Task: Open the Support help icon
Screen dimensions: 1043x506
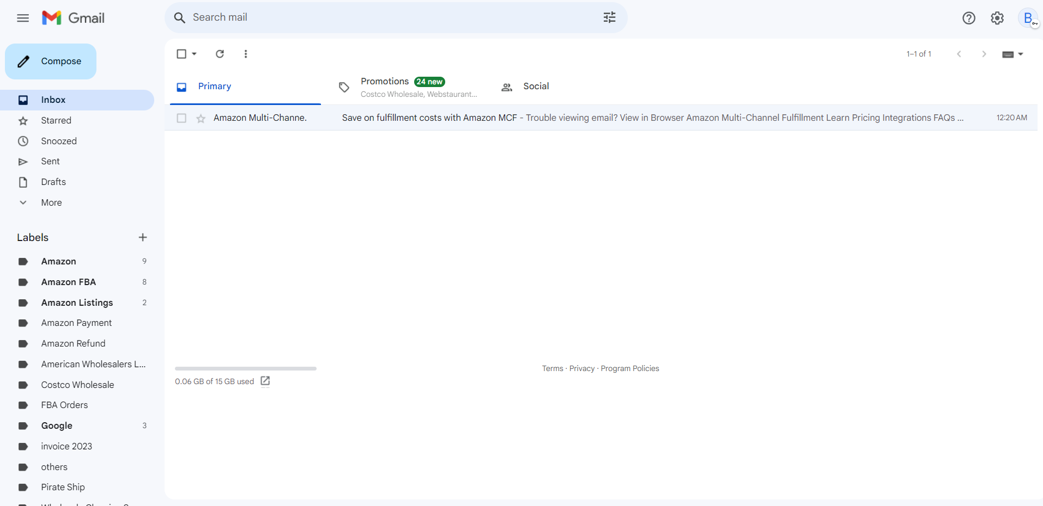Action: pos(968,18)
